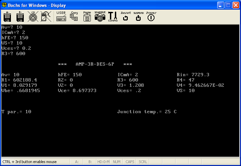Click the 'R3=? 600' input line

(14, 53)
